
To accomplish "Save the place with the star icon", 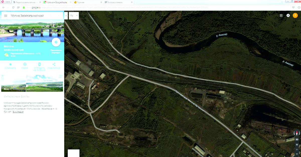I will (x=10, y=64).
